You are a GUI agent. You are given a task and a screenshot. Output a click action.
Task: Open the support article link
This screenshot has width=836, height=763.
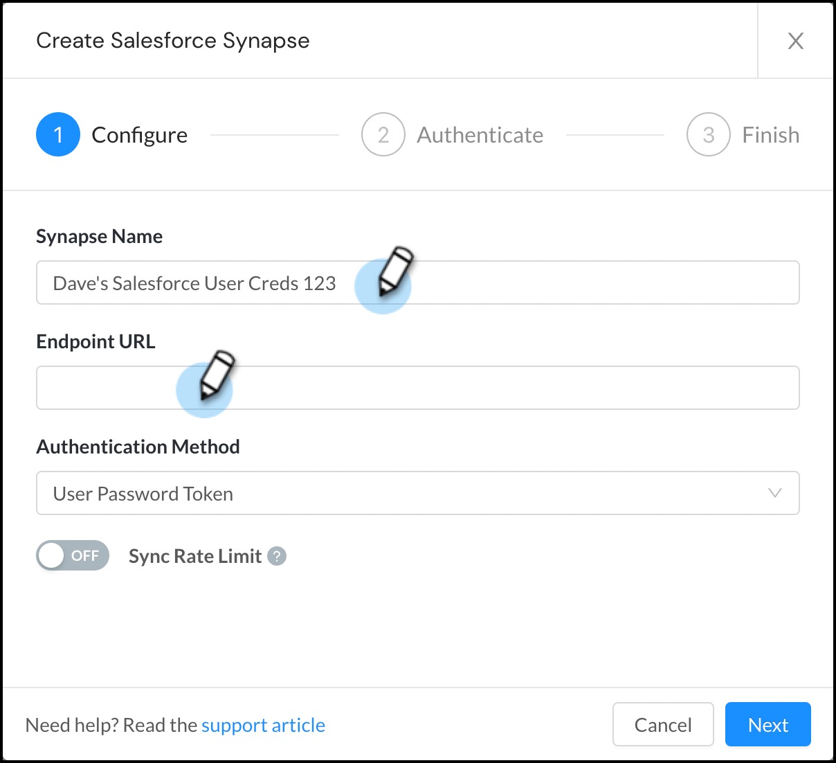click(263, 724)
